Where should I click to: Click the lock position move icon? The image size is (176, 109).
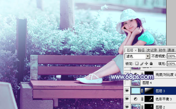[146, 63]
